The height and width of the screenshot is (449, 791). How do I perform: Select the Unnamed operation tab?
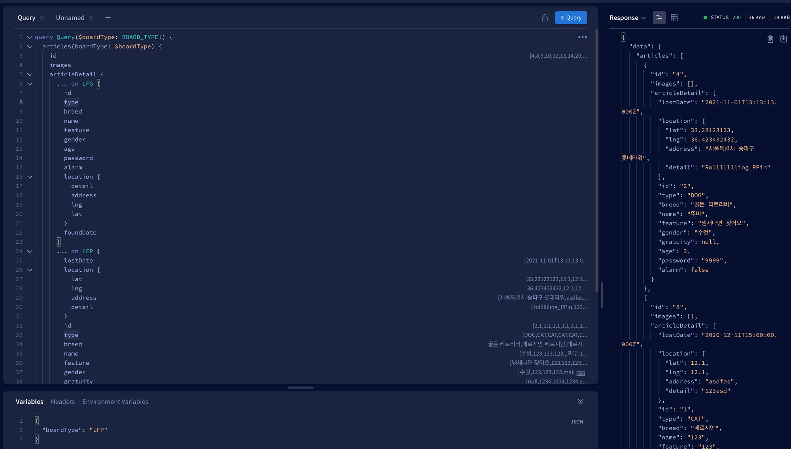tap(70, 18)
